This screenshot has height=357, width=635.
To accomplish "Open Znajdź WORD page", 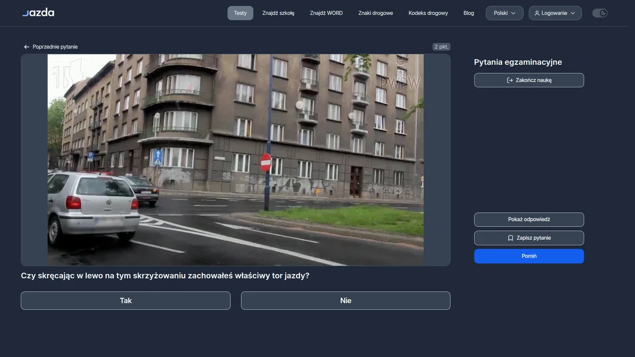I will (326, 13).
